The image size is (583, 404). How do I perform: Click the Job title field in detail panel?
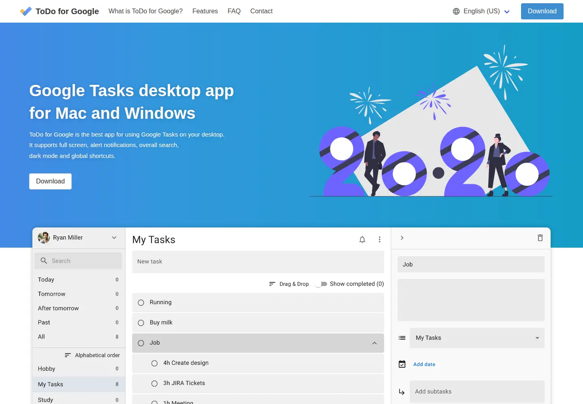[471, 265]
